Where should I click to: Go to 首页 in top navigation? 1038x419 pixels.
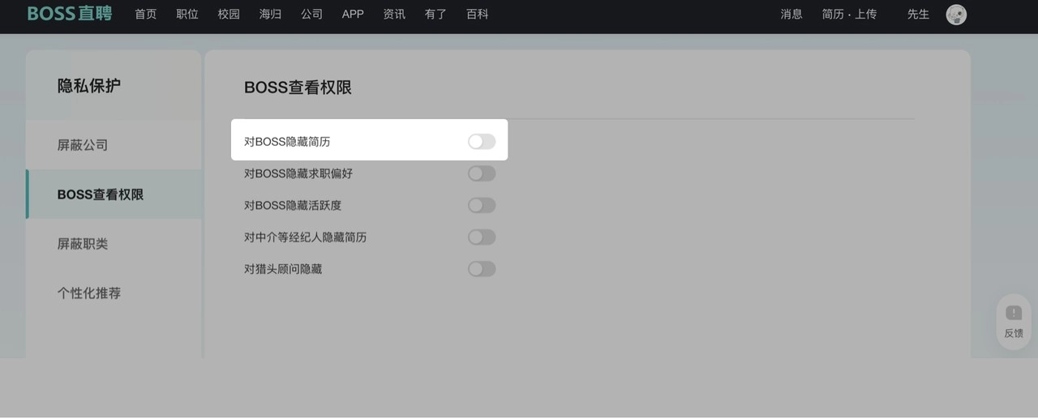pos(146,15)
